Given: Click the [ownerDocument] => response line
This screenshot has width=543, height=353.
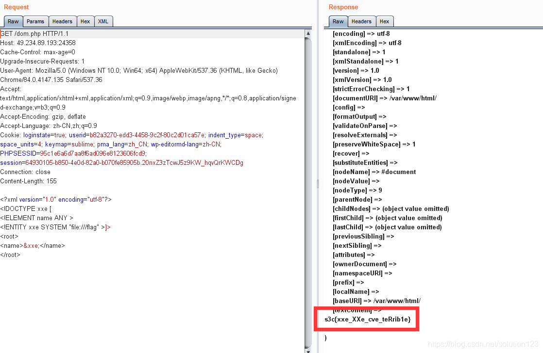Looking at the screenshot, I should (x=365, y=264).
